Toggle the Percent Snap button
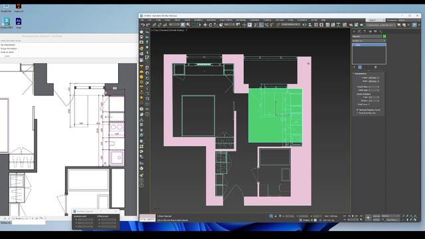The image size is (425, 239). click(266, 25)
